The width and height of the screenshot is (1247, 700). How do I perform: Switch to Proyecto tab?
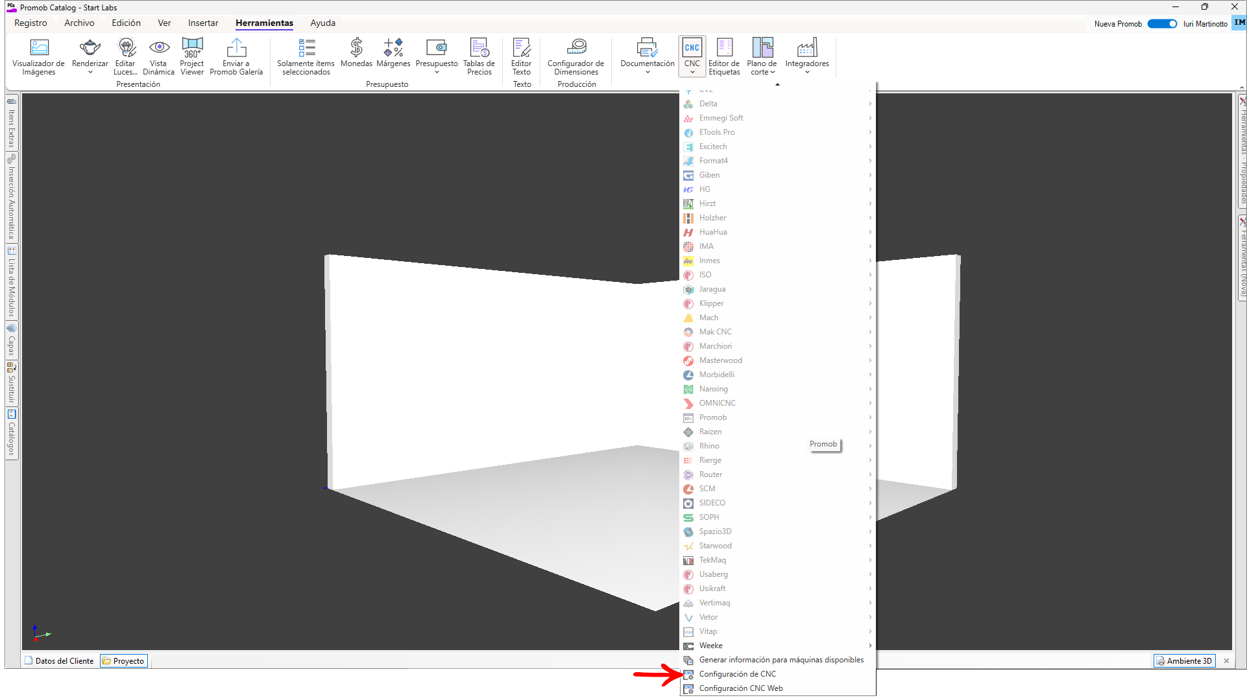123,661
